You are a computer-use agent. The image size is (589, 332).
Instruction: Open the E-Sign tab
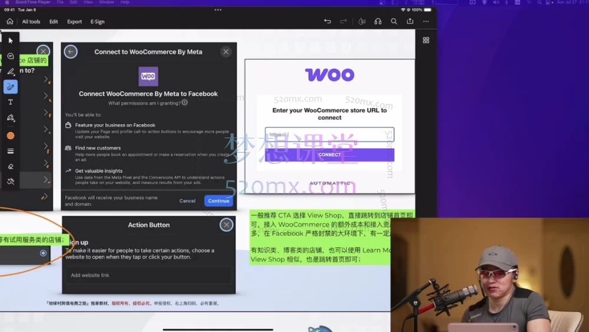[x=97, y=22]
